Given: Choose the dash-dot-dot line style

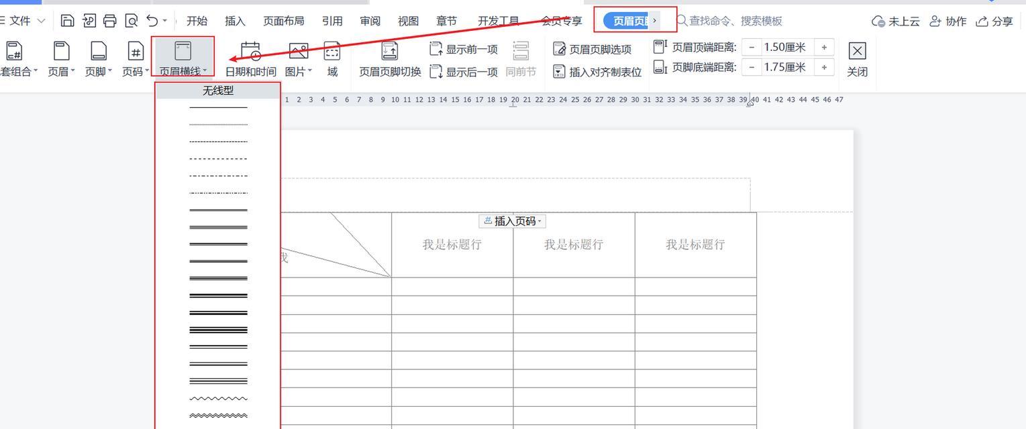Looking at the screenshot, I should click(218, 193).
